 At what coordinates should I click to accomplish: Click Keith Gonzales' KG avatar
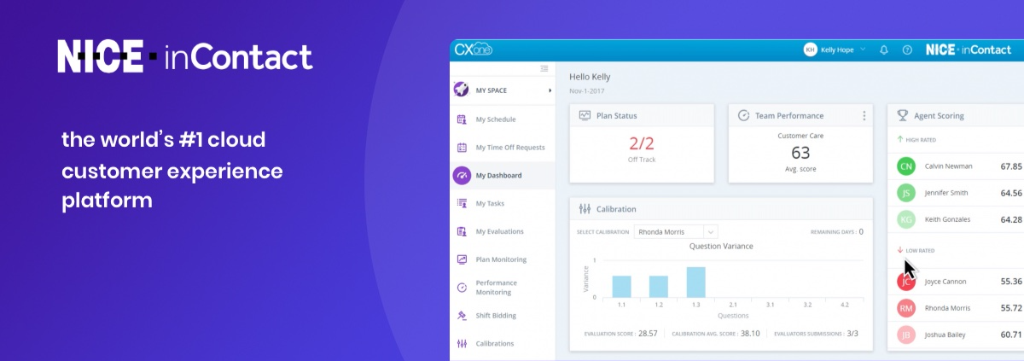906,219
